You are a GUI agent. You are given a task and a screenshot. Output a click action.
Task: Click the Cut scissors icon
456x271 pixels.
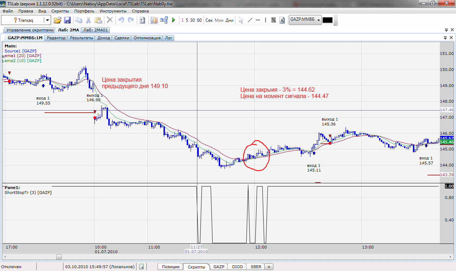(x=88, y=20)
